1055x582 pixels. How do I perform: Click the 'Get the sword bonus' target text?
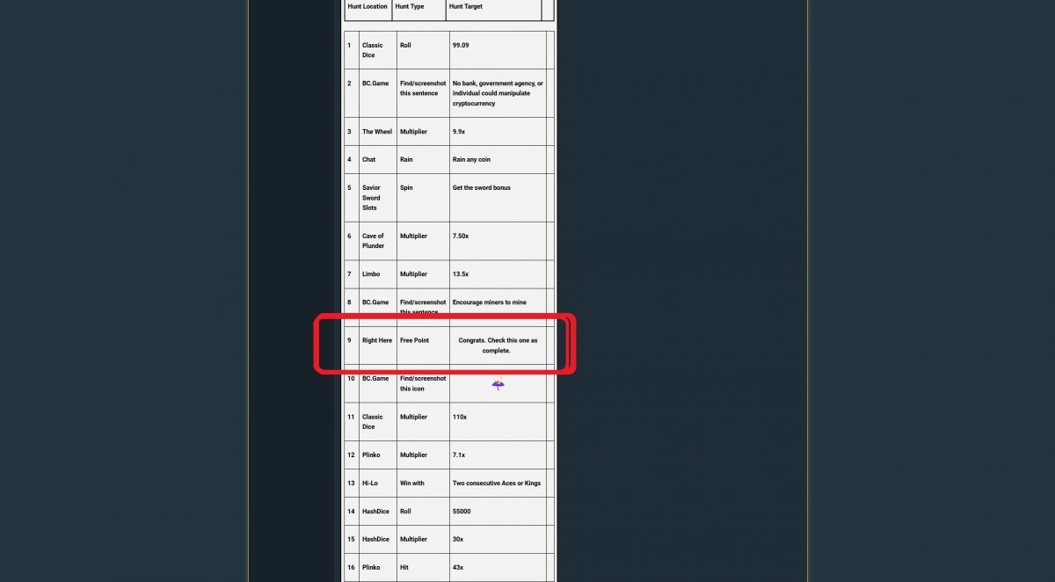[x=481, y=188]
